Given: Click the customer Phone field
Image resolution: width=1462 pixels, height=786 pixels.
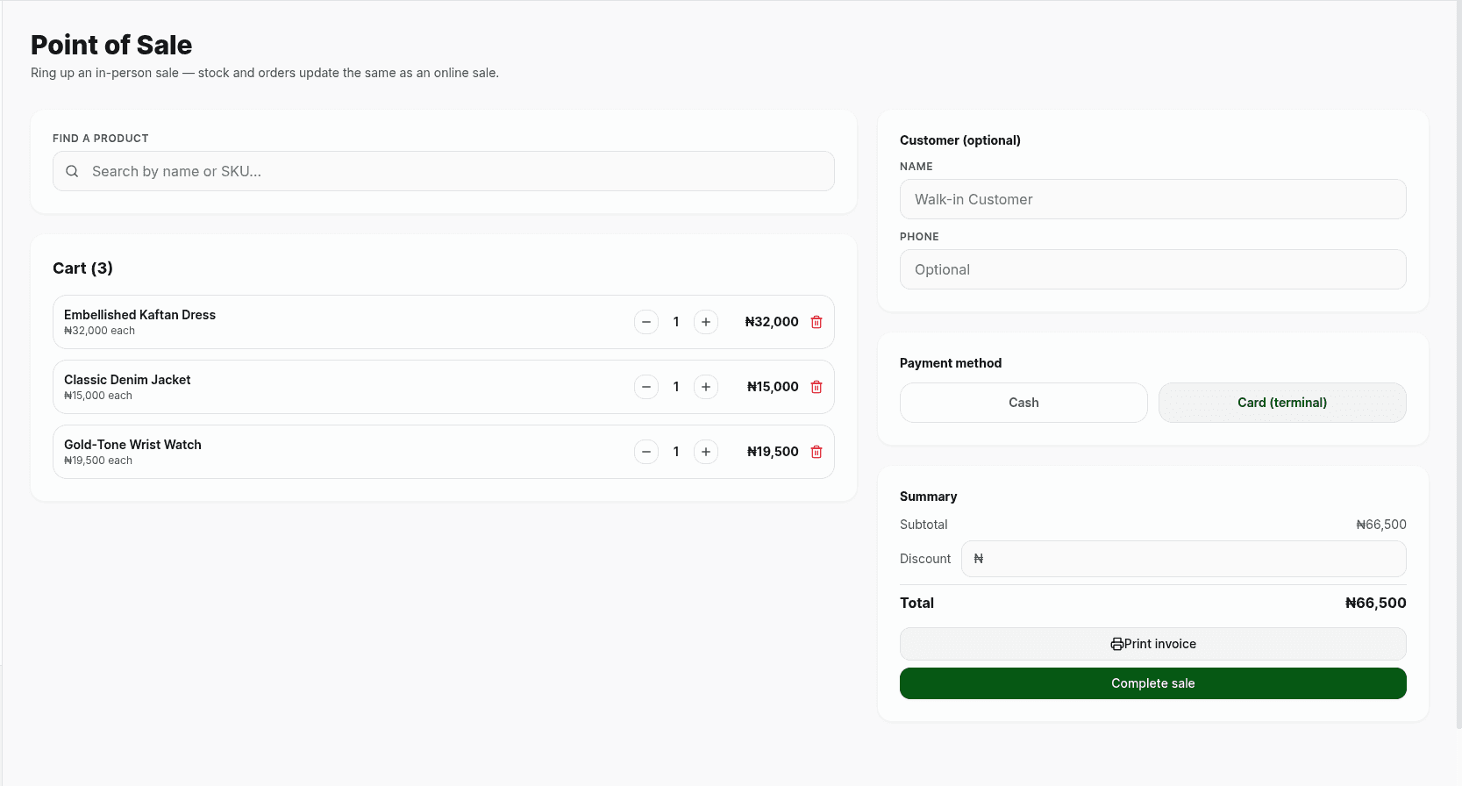Looking at the screenshot, I should click(x=1153, y=269).
